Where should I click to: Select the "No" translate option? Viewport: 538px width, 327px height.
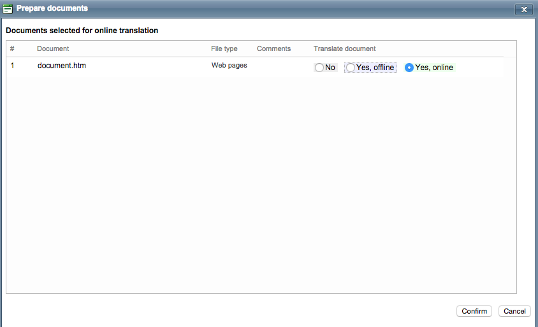click(319, 68)
